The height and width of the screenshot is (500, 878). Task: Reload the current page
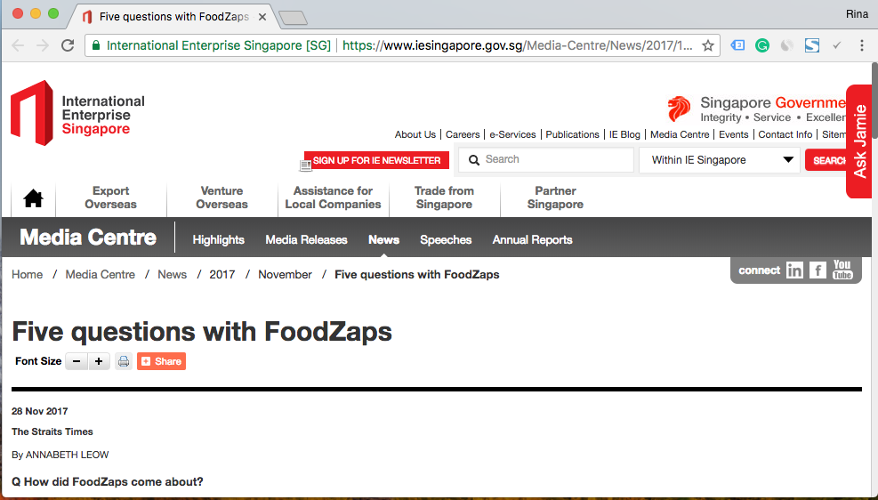68,45
